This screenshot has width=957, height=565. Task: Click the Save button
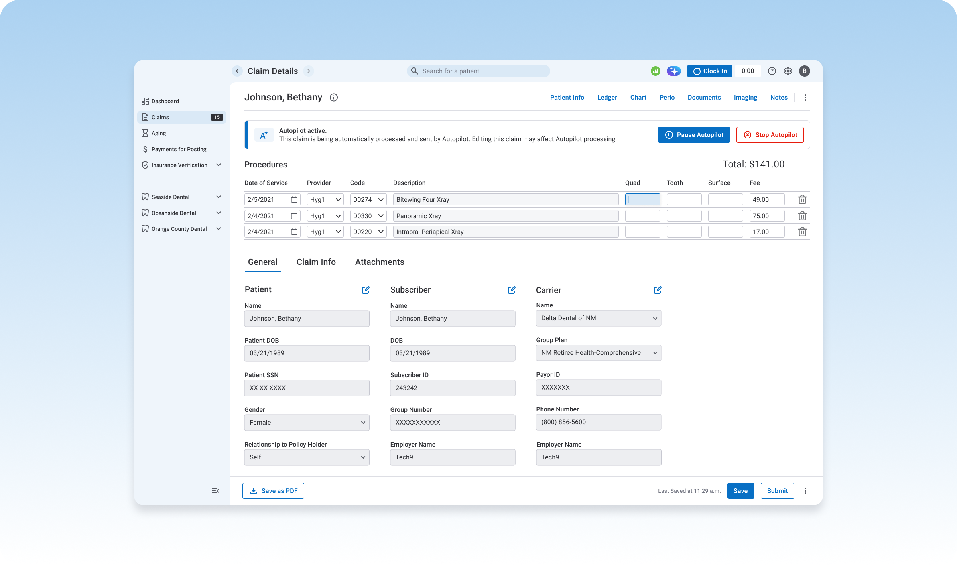coord(740,491)
